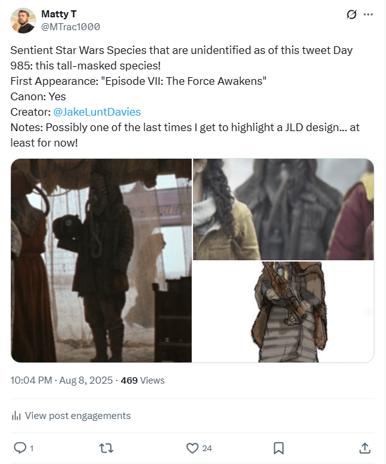Click the Matty T display name
This screenshot has width=386, height=464.
point(59,14)
